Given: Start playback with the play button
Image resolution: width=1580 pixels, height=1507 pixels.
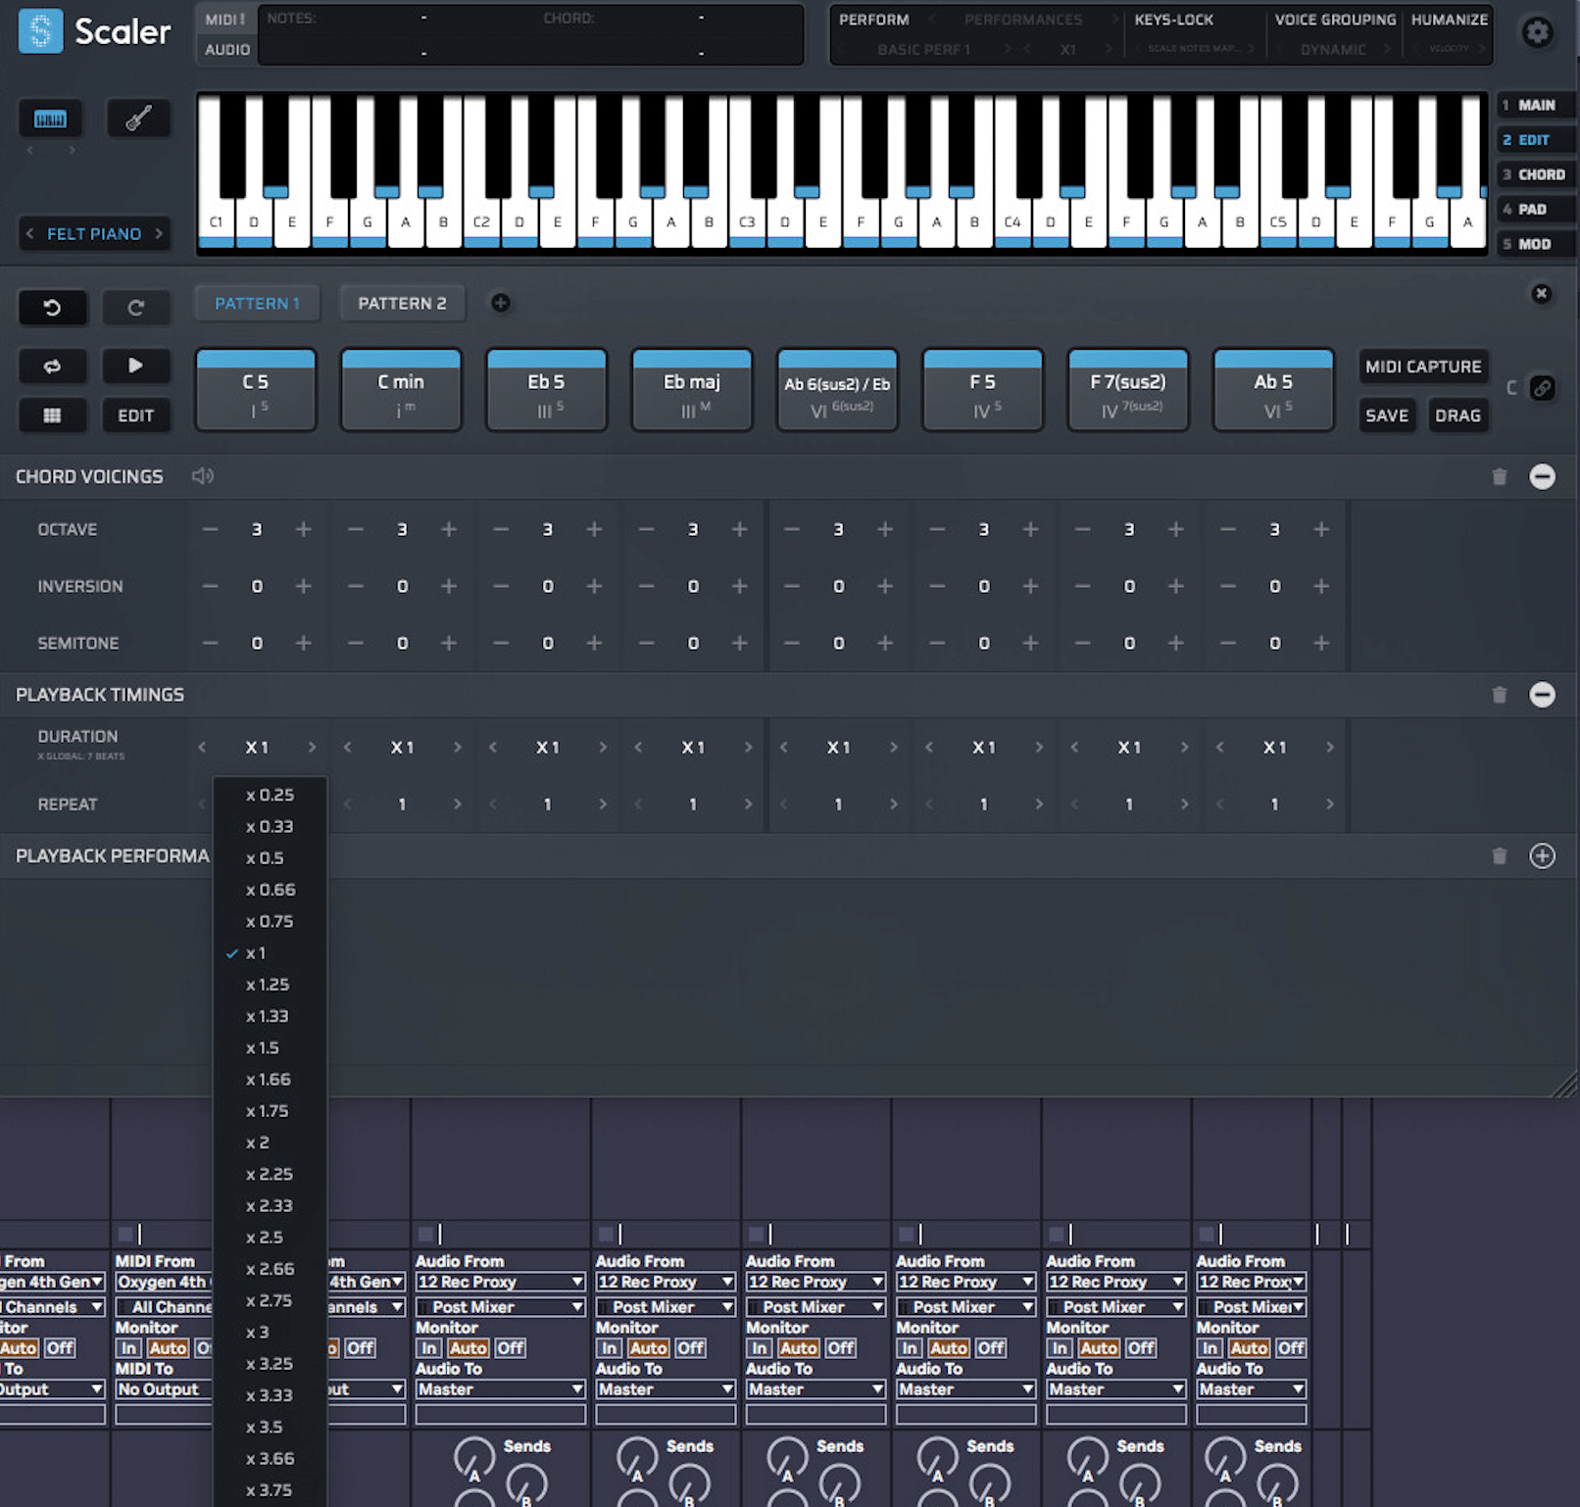Looking at the screenshot, I should pyautogui.click(x=136, y=365).
